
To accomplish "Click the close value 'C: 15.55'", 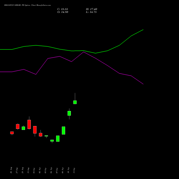I will click(63, 9).
